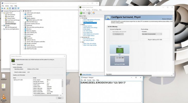Expand the Services and Applications node
Viewport: 188px width, 103px height.
[x=2, y=29]
